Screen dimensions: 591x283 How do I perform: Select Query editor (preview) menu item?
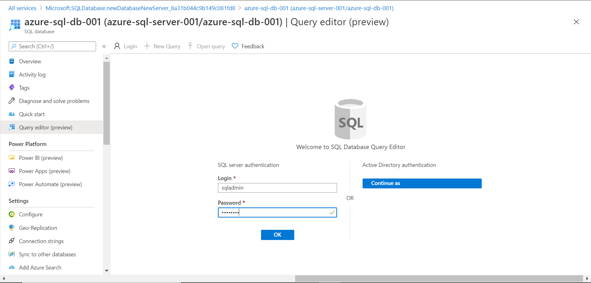(x=46, y=127)
